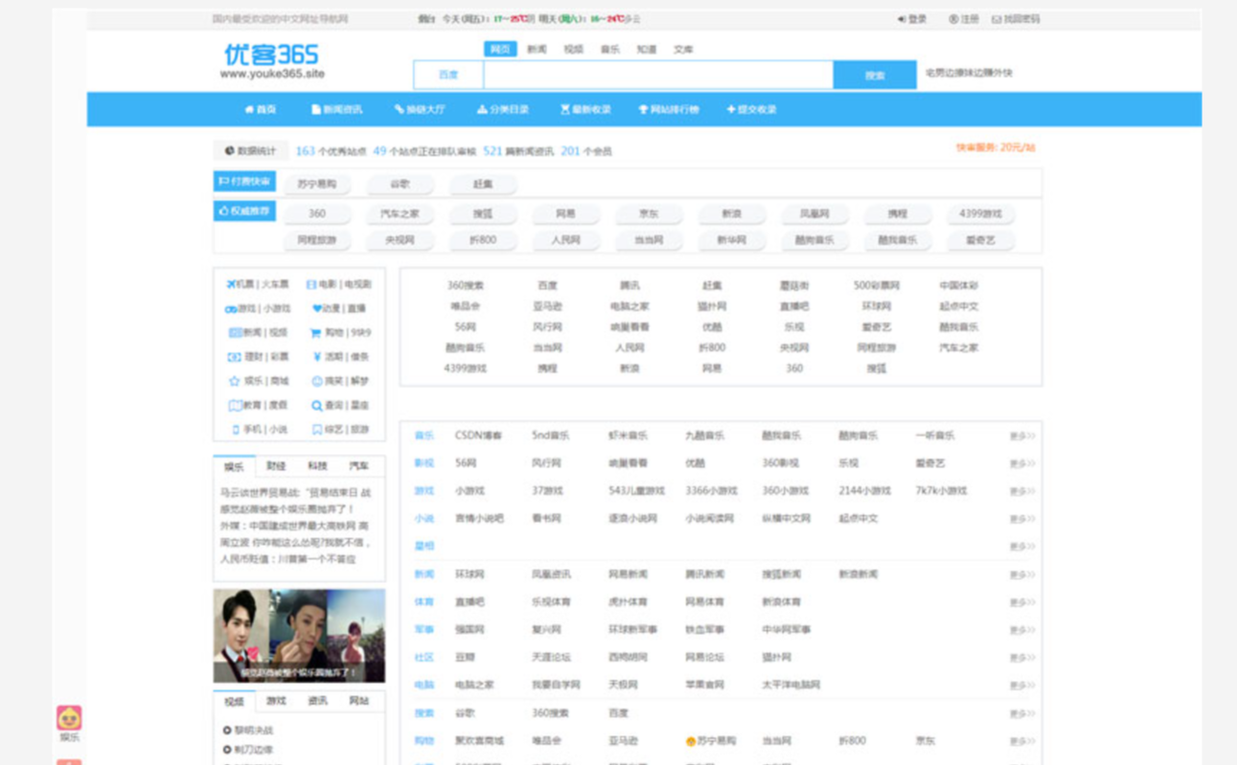The width and height of the screenshot is (1237, 765).
Task: Click the flag icon on 付费快审
Action: 223,181
